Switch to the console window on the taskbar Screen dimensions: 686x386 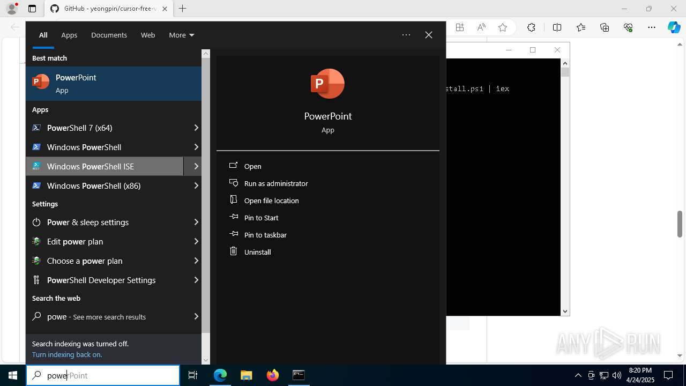tap(299, 375)
